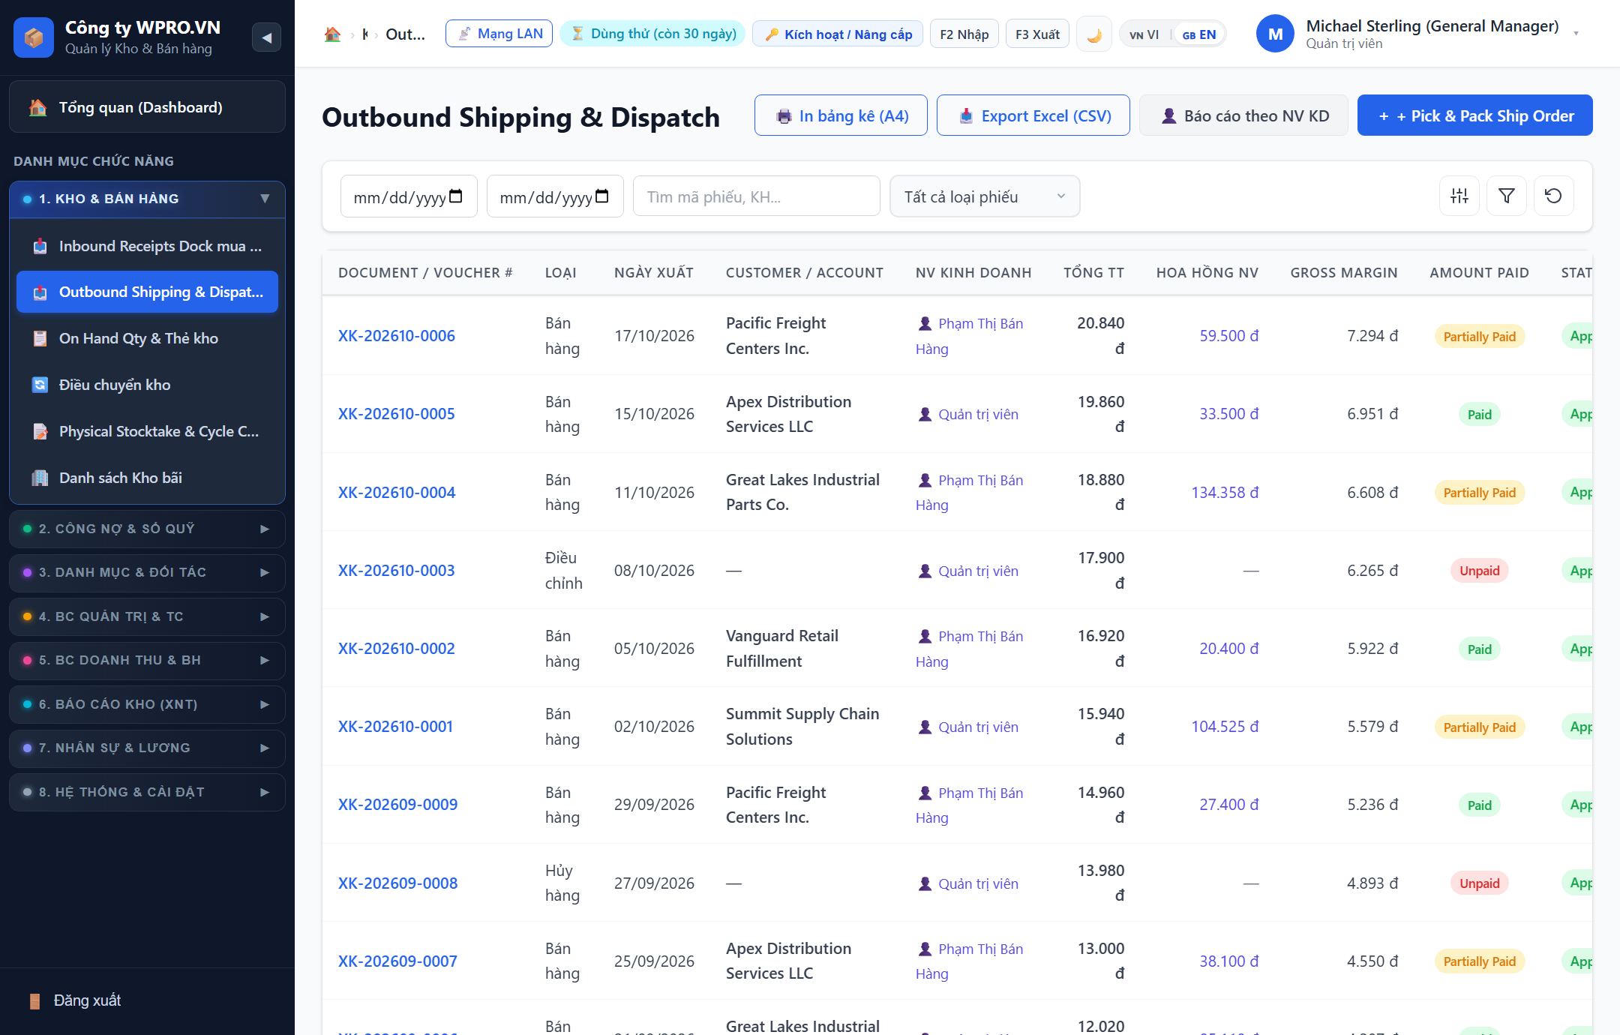
Task: Reset filters with the refresh icon
Action: 1554,196
